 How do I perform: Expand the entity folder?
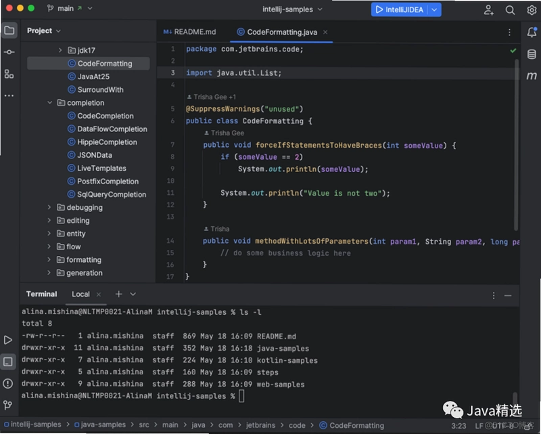49,234
